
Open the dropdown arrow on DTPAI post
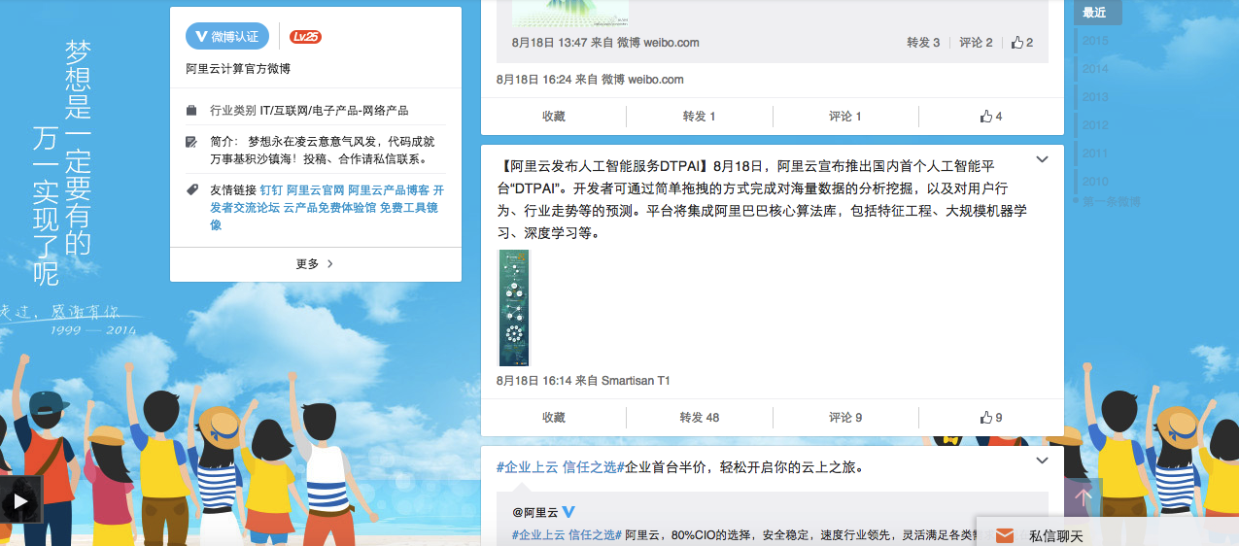click(x=1042, y=159)
